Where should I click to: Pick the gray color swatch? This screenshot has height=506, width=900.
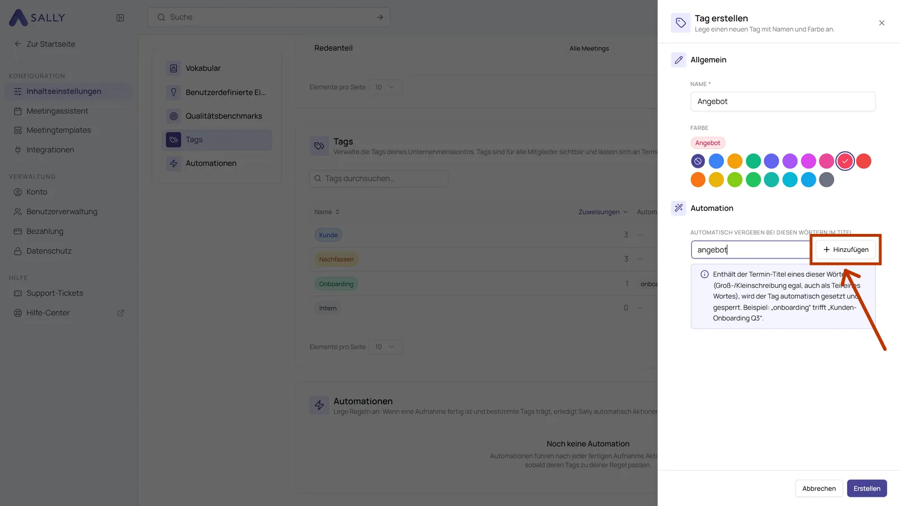[x=826, y=180]
